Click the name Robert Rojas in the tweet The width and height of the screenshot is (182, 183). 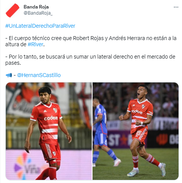pos(88,38)
